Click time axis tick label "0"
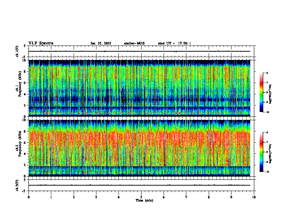 pos(29,197)
